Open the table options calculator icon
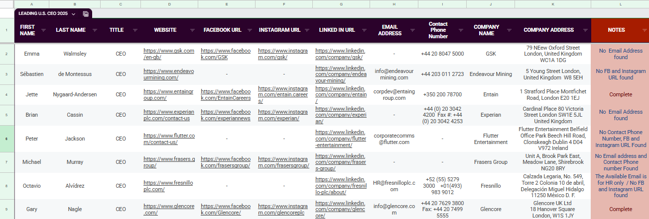The image size is (649, 219). pyautogui.click(x=86, y=14)
